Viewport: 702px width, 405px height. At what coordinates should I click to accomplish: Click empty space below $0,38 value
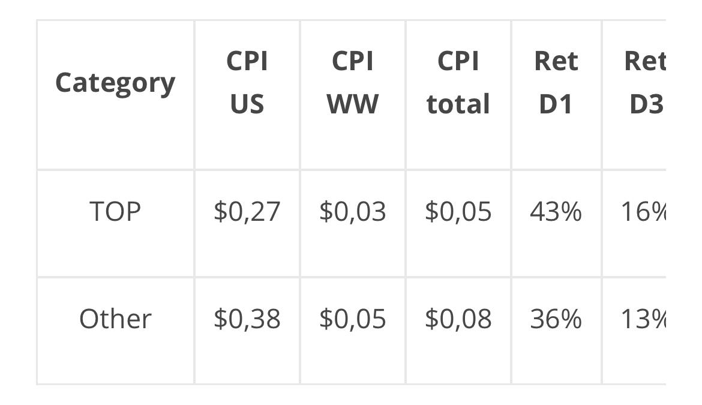[x=247, y=358]
